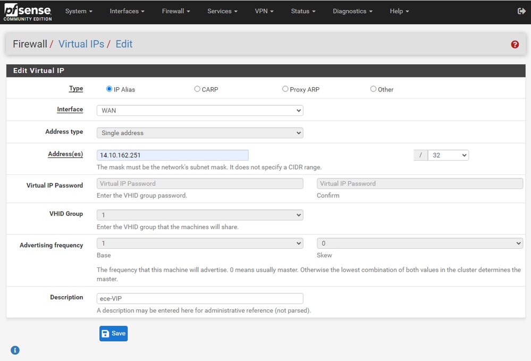
Task: Open the Diagnostics menu
Action: point(352,11)
